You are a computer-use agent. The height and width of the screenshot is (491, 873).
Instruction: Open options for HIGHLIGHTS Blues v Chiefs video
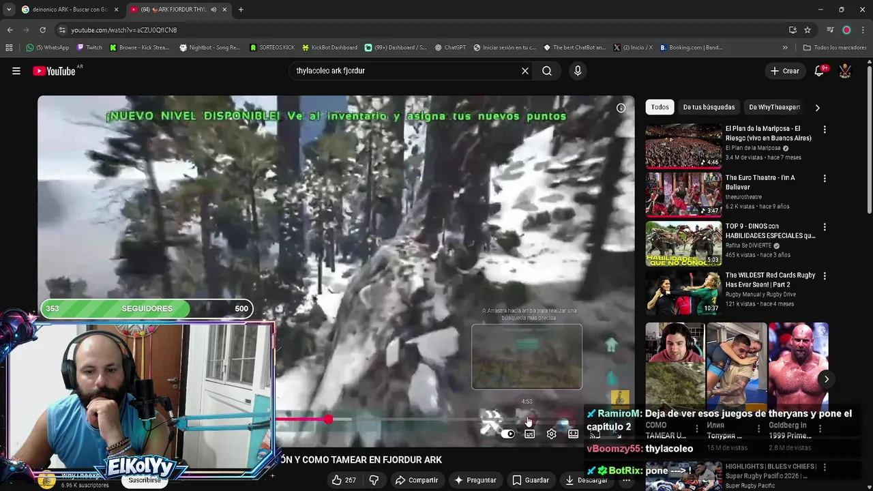coord(825,468)
